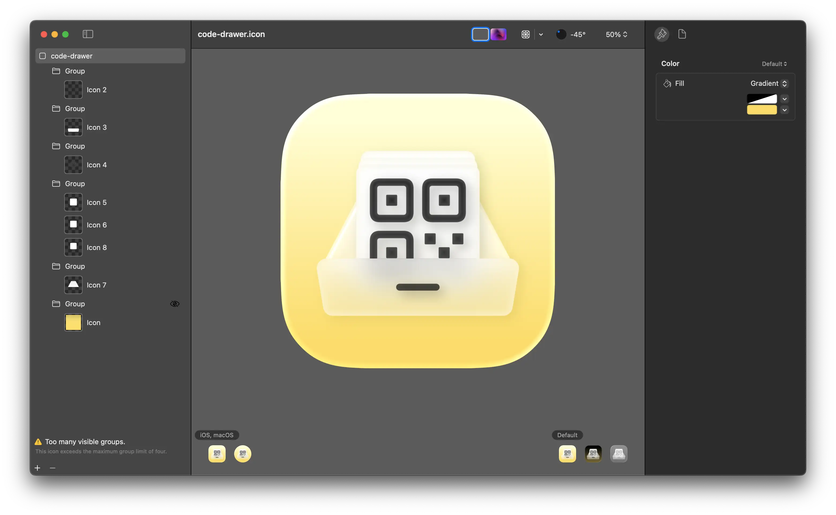Click the Icon 3 layer thumbnail

[73, 127]
